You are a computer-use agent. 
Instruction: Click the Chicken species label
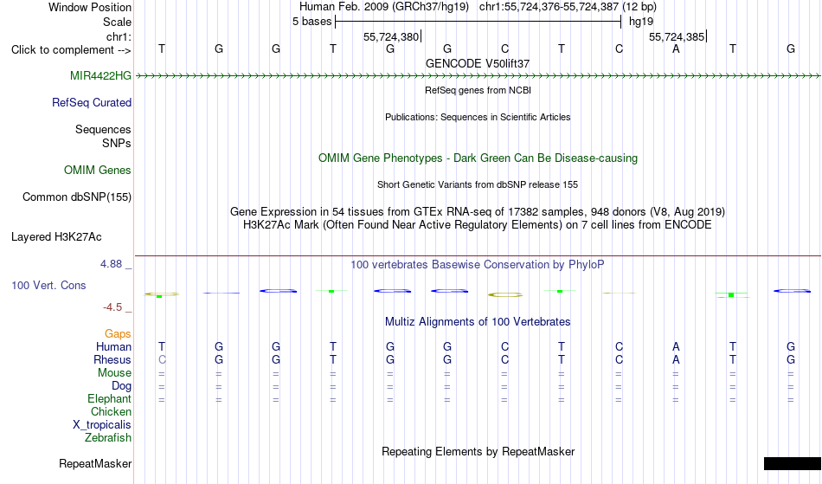[111, 411]
